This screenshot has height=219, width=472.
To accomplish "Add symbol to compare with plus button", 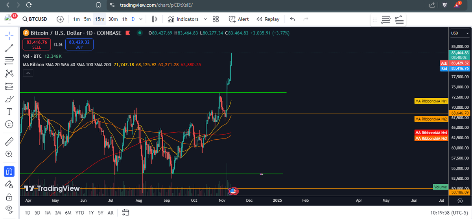I will coord(60,19).
